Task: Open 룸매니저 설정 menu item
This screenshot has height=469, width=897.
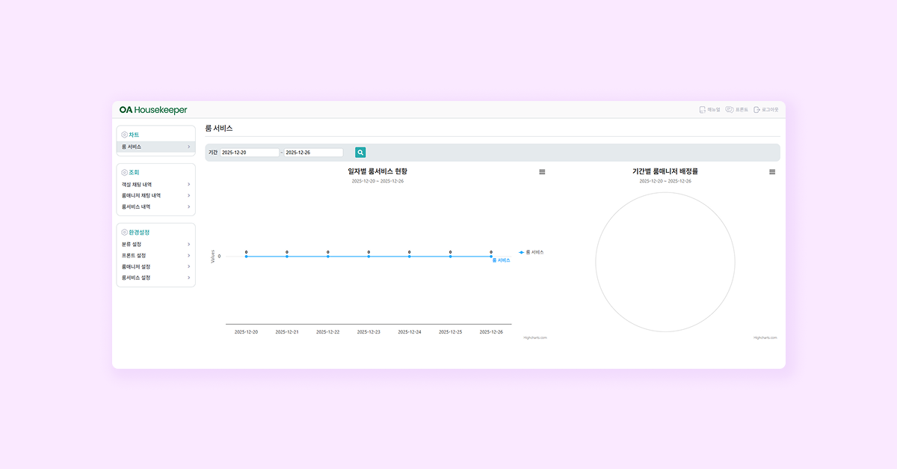Action: pyautogui.click(x=156, y=266)
